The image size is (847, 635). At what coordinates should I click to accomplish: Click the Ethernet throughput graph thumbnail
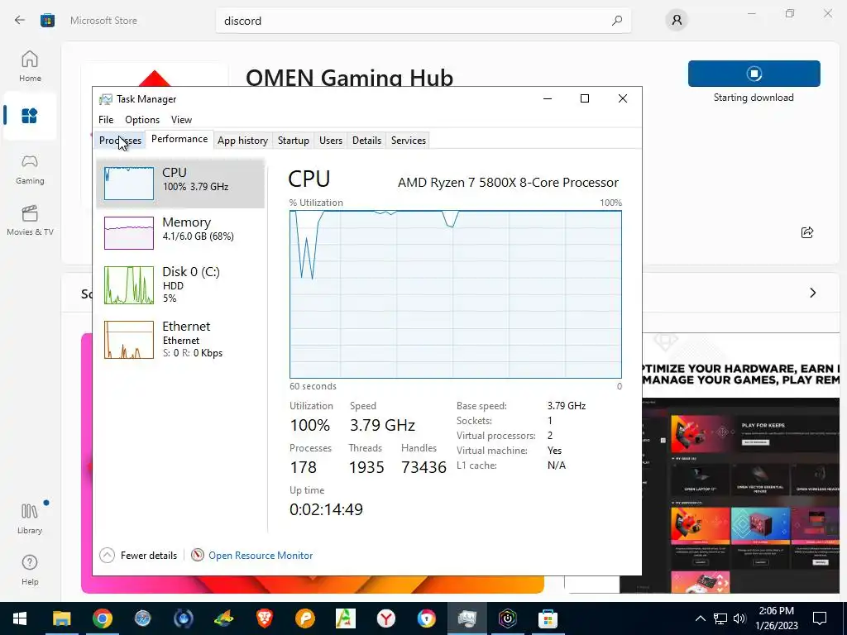(128, 340)
